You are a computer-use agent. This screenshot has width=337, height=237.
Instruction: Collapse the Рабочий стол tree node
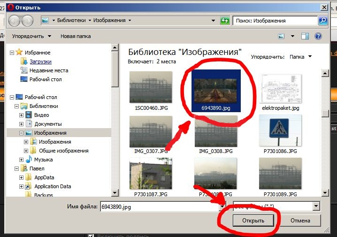[x=12, y=97]
